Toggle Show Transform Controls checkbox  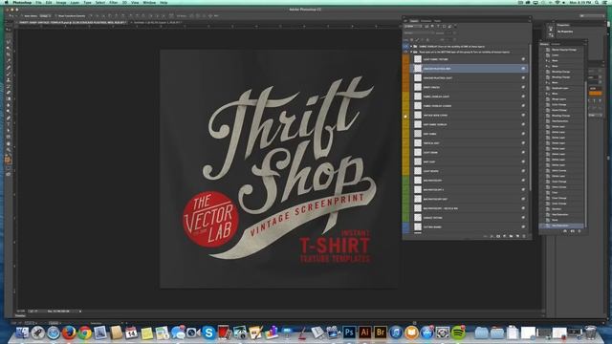coord(55,16)
